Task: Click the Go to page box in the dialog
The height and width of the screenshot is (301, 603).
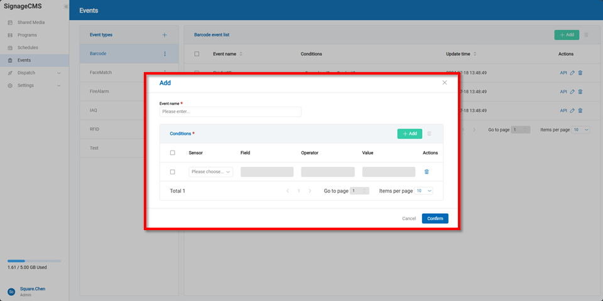Action: click(359, 191)
